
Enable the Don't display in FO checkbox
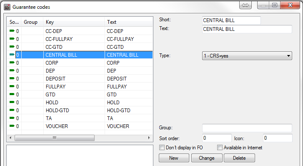(x=162, y=147)
